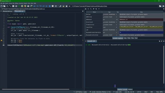The width and height of the screenshot is (165, 93).
Task: Open a file with the folder icon
Action: coord(4,6)
